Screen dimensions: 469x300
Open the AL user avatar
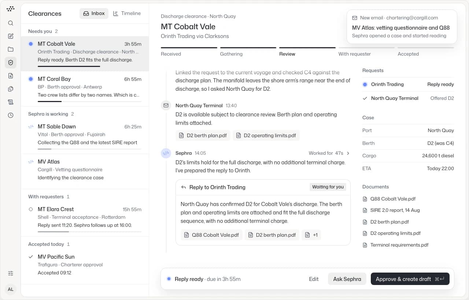[11, 289]
